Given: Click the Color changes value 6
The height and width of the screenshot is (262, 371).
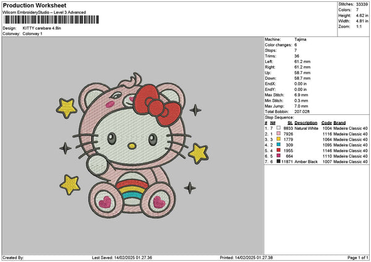Looking at the screenshot, I should [x=296, y=45].
